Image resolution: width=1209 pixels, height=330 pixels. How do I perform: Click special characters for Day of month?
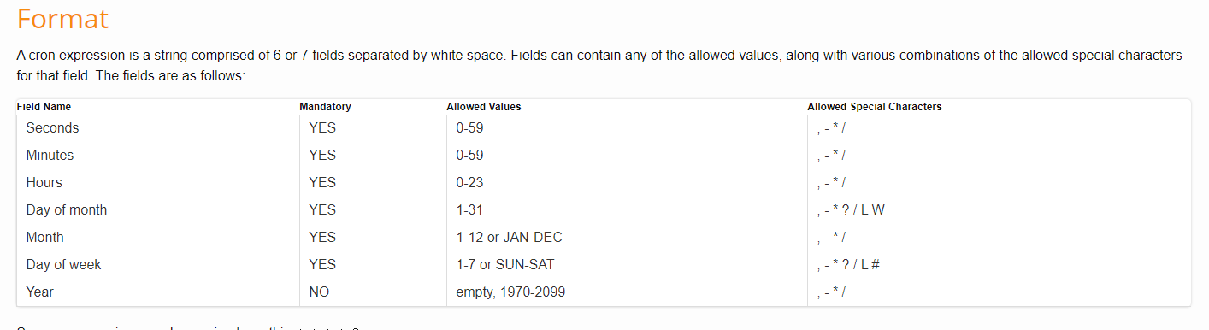click(x=851, y=210)
